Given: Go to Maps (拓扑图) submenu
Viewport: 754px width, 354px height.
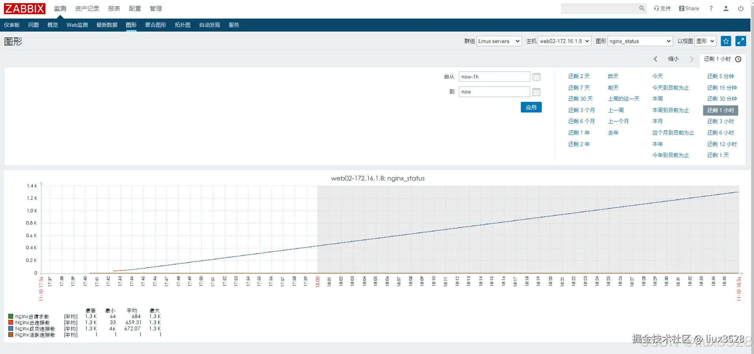Looking at the screenshot, I should (x=183, y=25).
